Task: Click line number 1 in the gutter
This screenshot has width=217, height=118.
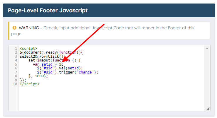Action: click(x=16, y=49)
